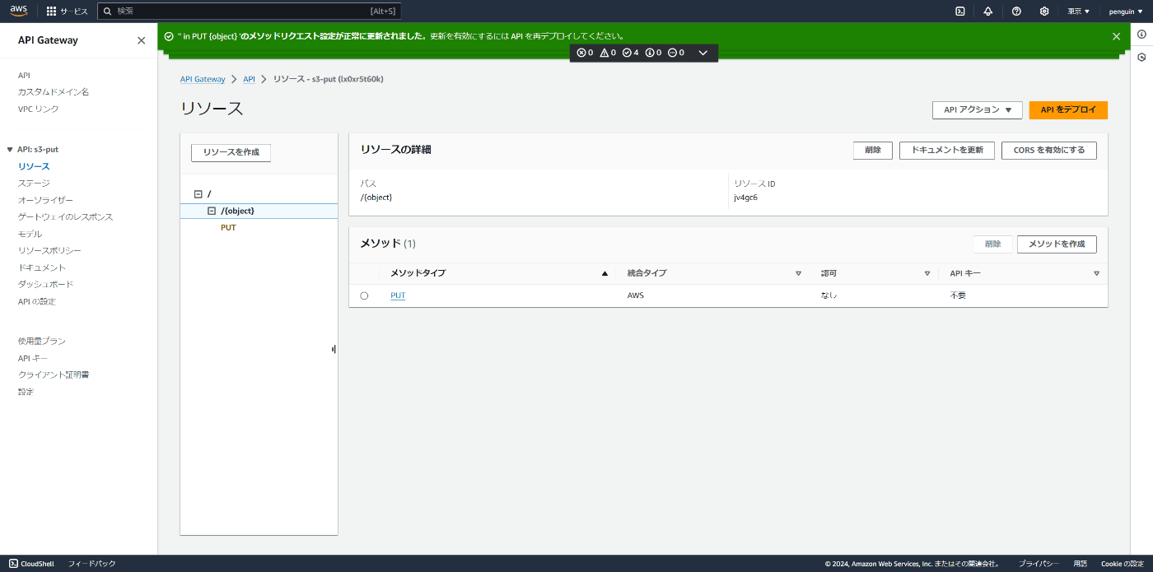The width and height of the screenshot is (1153, 572).
Task: Sort by 統合タイプ column arrow
Action: tap(798, 273)
